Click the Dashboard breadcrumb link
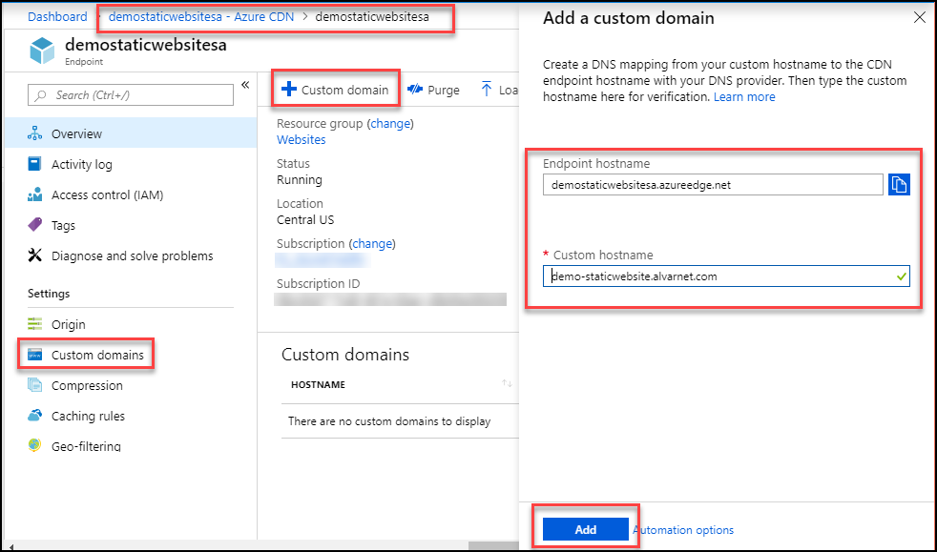This screenshot has width=937, height=552. click(x=57, y=17)
